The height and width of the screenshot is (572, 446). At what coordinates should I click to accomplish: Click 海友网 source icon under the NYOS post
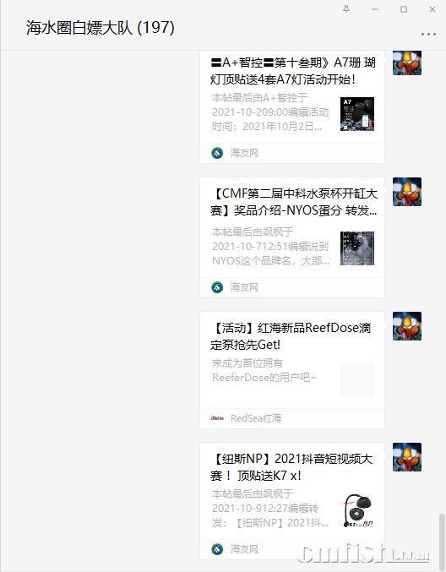(217, 287)
